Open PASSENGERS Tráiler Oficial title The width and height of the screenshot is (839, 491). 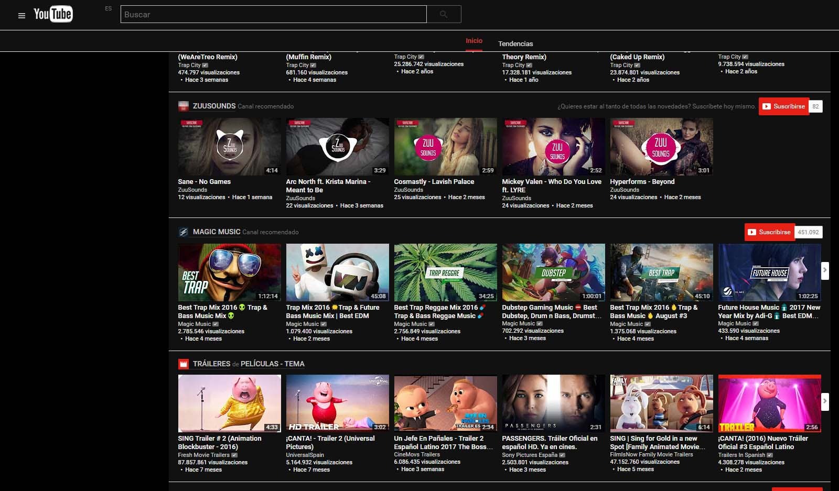(550, 442)
